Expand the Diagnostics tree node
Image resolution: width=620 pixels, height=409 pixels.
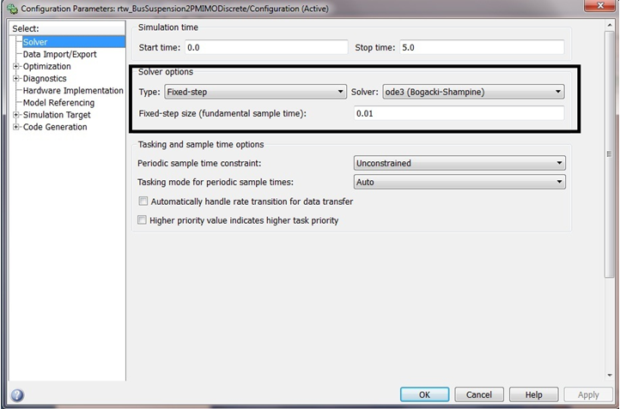(16, 79)
